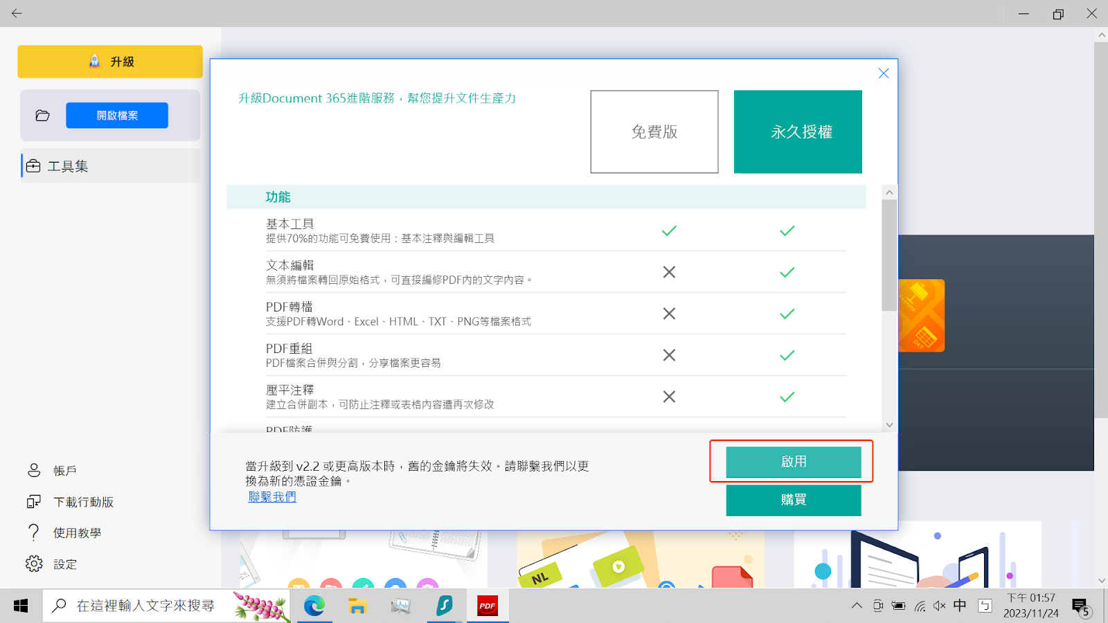Click permanent-license checkmark in PDF重組 row
The image size is (1108, 623).
(787, 355)
